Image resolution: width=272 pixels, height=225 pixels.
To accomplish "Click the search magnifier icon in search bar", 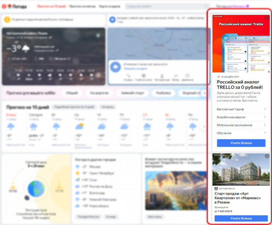I will [x=206, y=7].
